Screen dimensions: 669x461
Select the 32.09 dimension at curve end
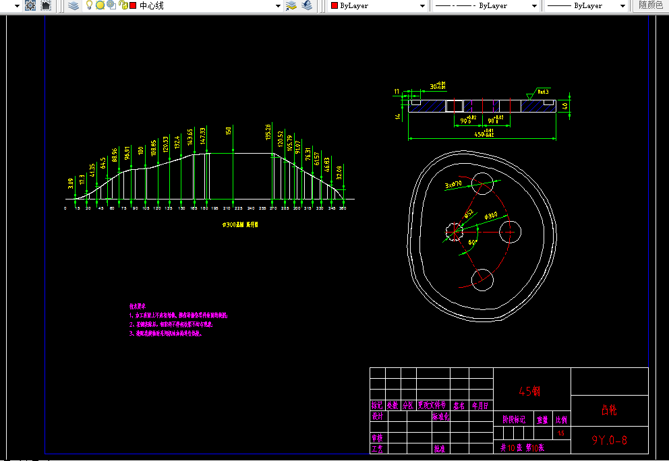click(x=339, y=173)
